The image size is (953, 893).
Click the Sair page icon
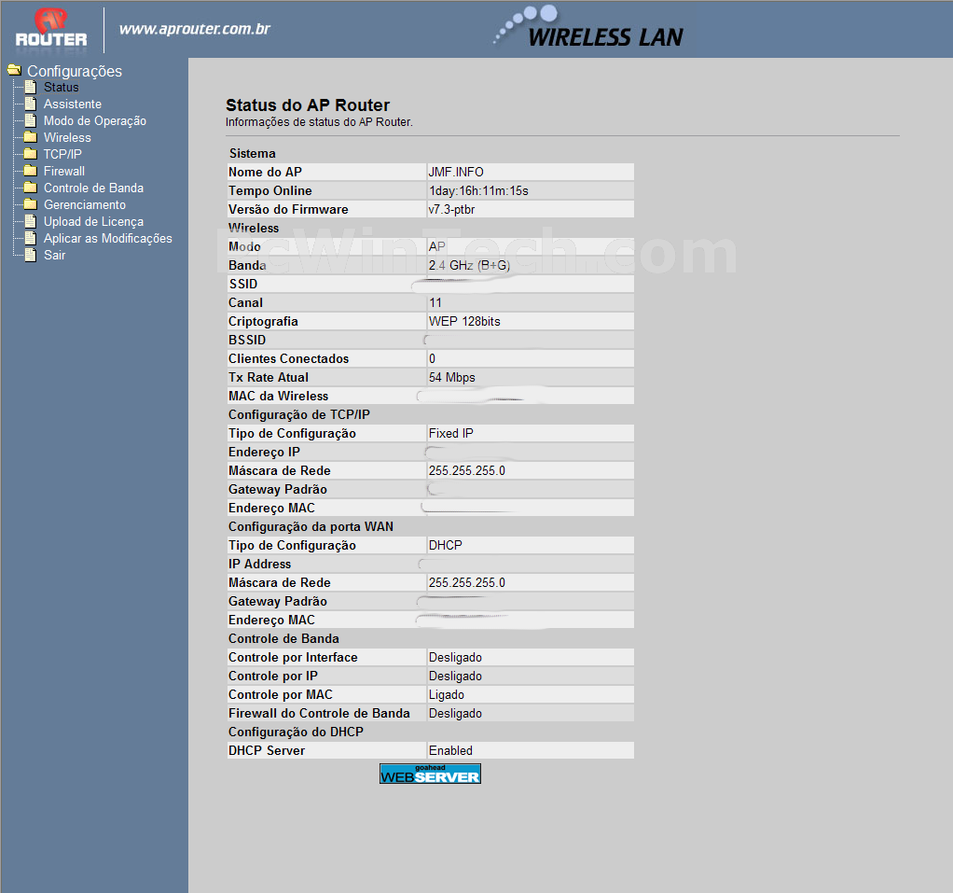(x=31, y=255)
